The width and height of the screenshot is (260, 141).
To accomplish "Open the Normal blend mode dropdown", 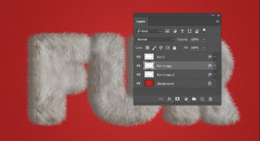I will pos(155,39).
